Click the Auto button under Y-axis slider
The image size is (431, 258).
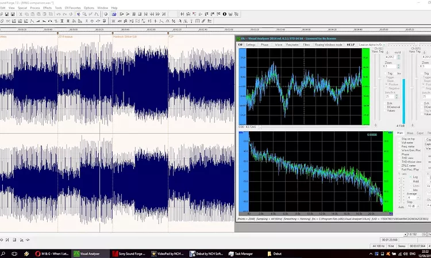tap(401, 207)
